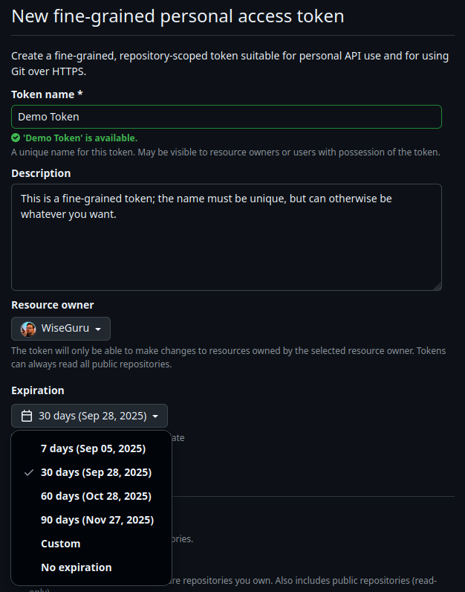Choose the Custom expiration option
This screenshot has height=592, width=465.
tap(60, 544)
